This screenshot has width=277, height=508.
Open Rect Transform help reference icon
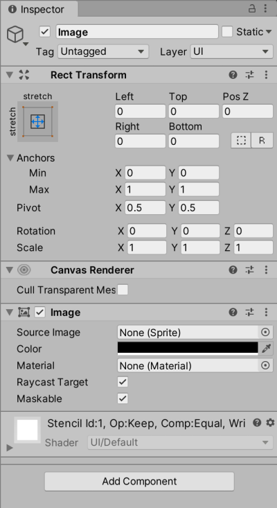click(x=233, y=75)
